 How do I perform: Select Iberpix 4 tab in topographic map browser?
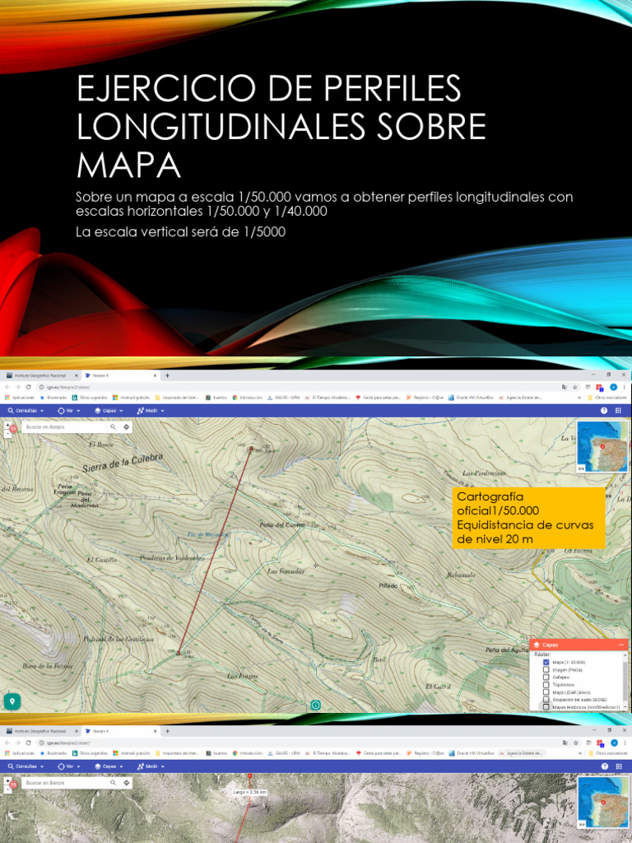(x=121, y=375)
